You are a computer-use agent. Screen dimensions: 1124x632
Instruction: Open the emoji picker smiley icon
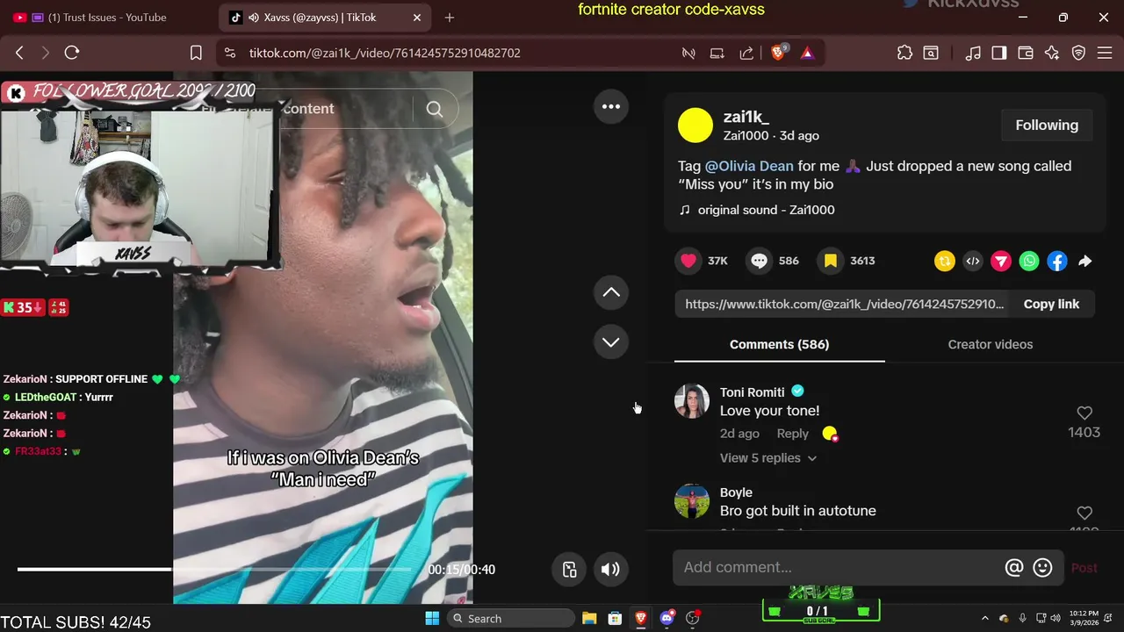click(x=1042, y=568)
